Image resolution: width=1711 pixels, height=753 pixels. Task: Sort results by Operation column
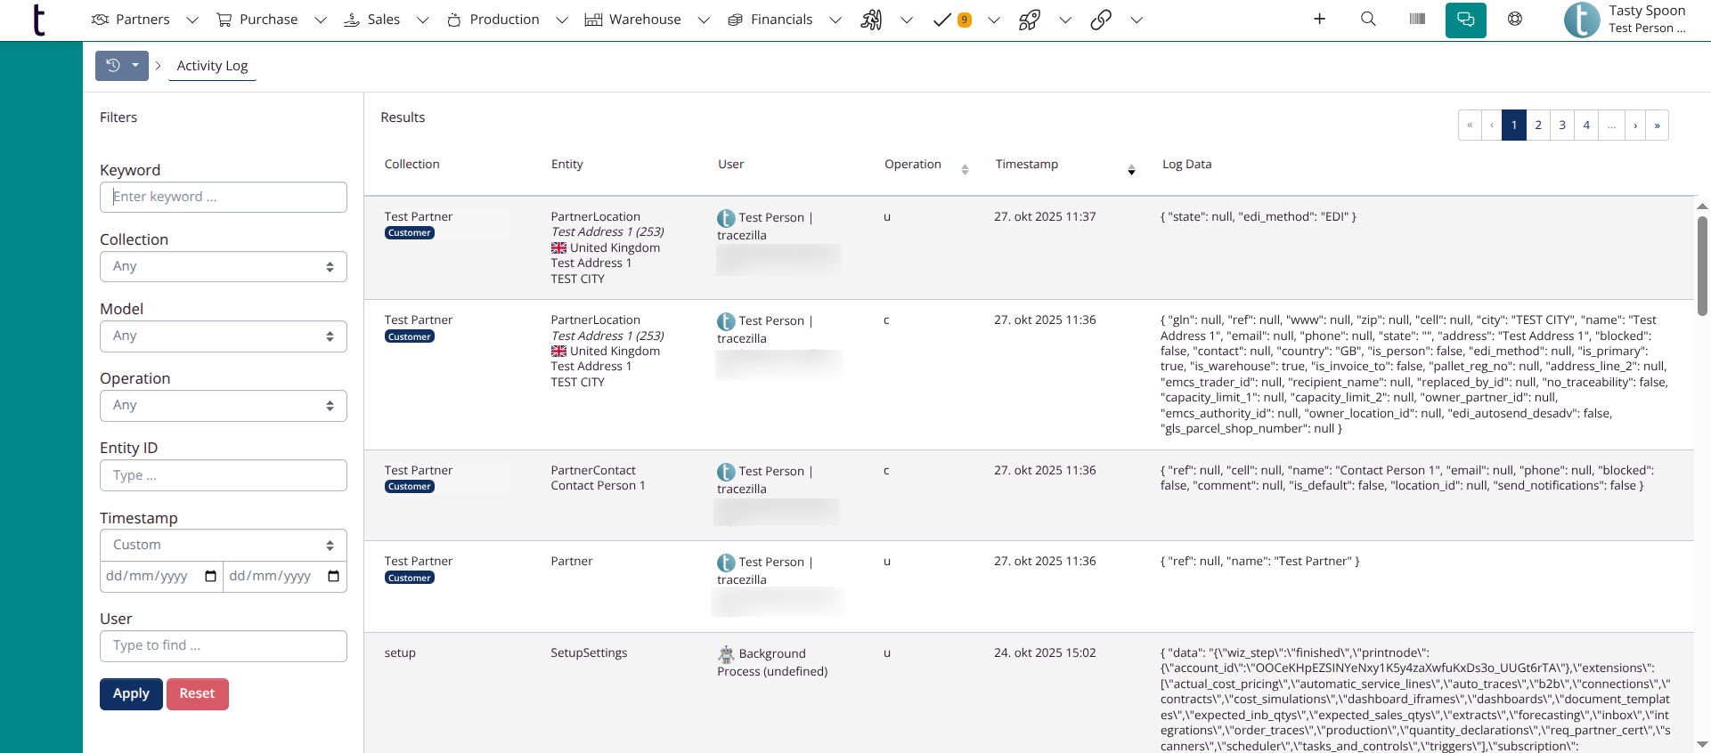click(x=965, y=169)
